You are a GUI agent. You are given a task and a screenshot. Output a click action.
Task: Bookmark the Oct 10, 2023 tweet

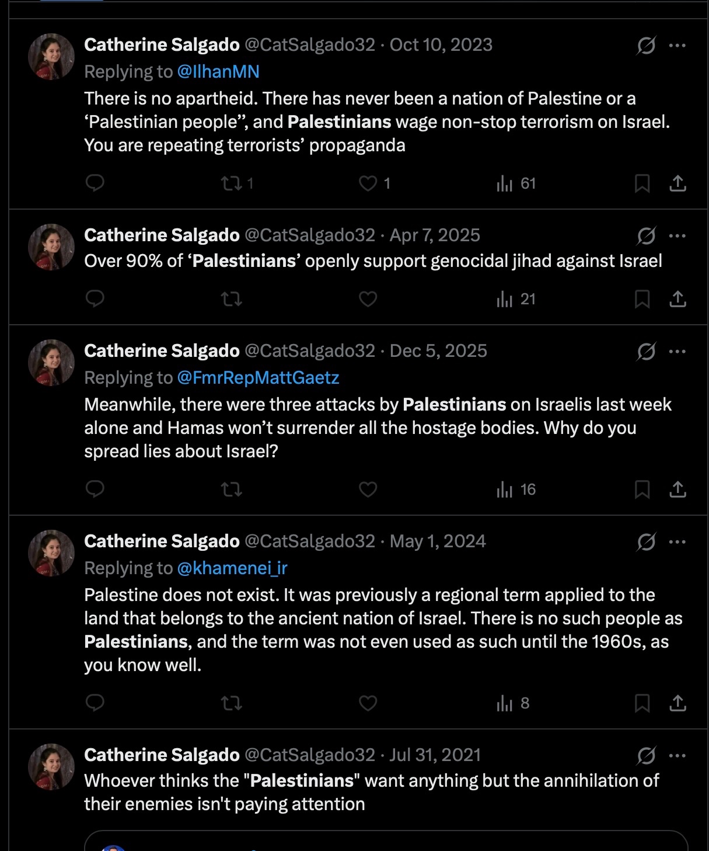pos(642,183)
